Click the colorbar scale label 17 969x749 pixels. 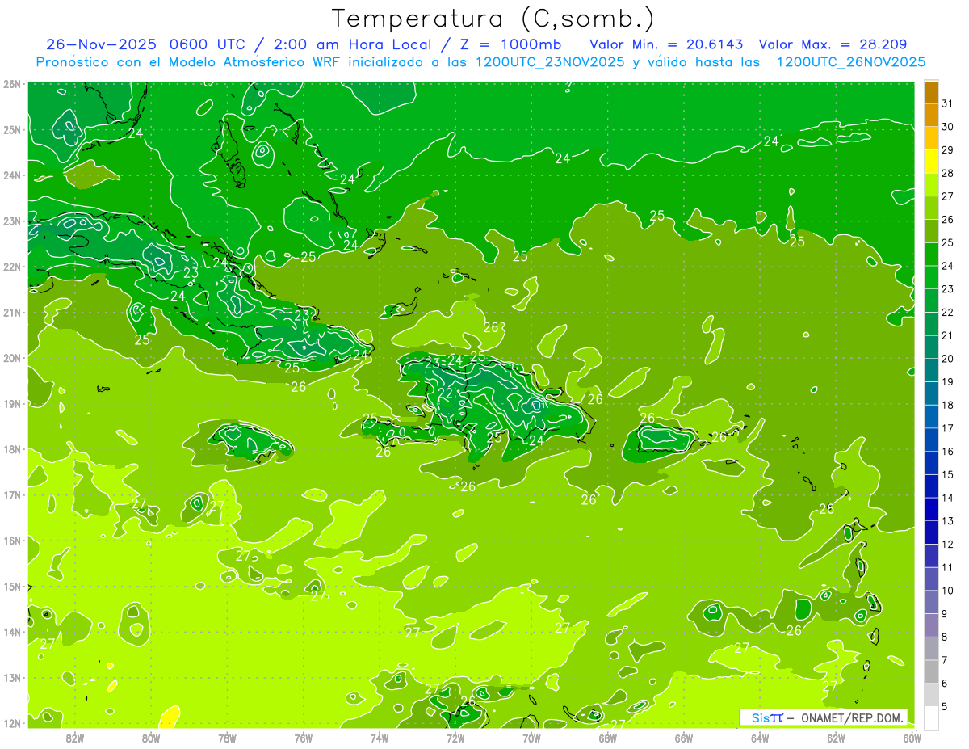point(947,428)
